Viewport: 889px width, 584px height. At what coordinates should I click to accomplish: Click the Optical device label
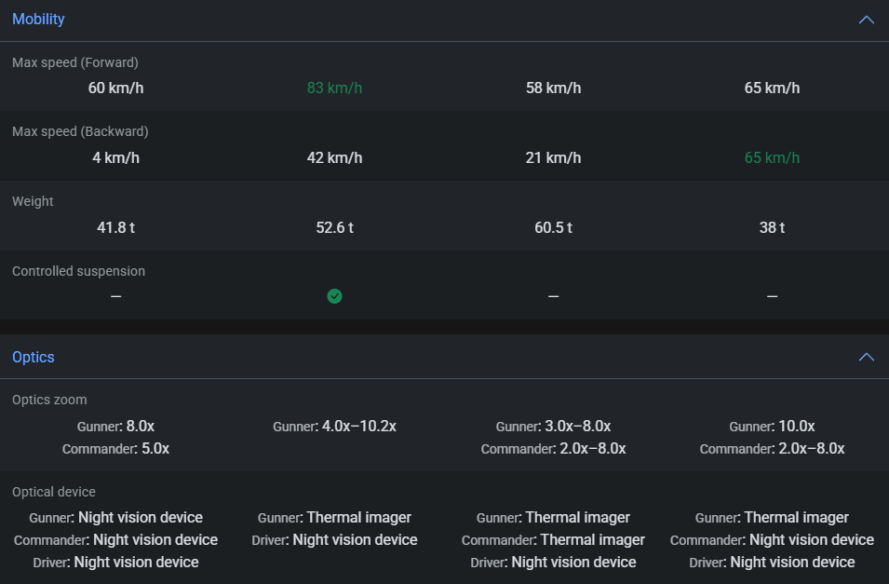point(54,492)
